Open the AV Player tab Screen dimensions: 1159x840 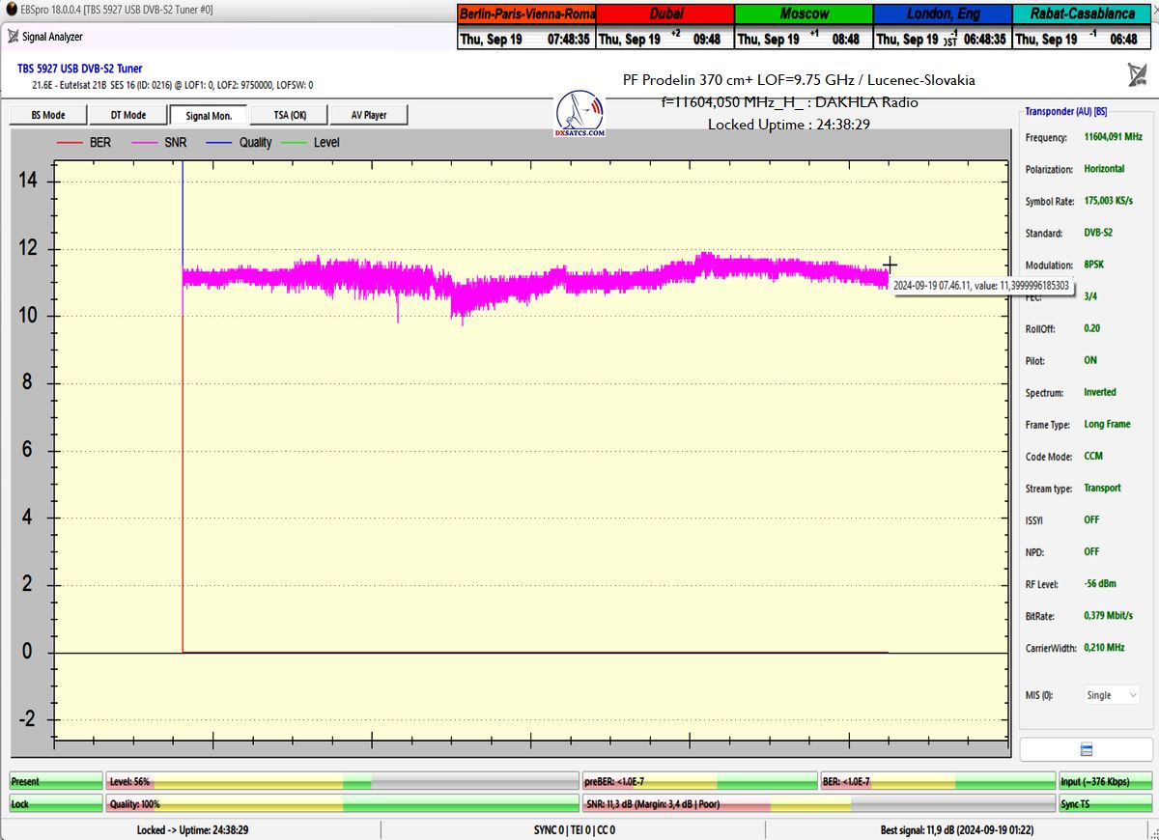pyautogui.click(x=368, y=115)
